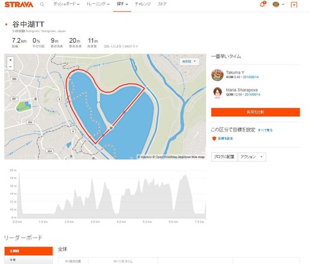Zoom out on the map
The image size is (310, 264).
pos(10,66)
